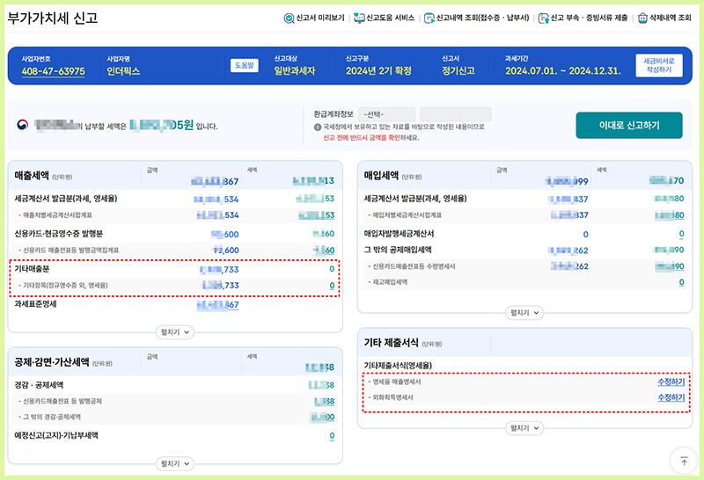Click 신고 부속·증빙서류 제출 icon
The height and width of the screenshot is (480, 704).
[544, 18]
